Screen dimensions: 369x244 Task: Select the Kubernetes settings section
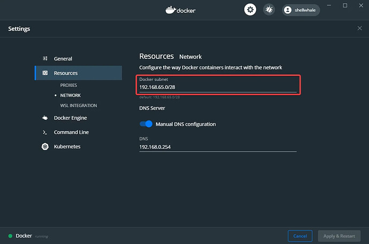click(67, 147)
